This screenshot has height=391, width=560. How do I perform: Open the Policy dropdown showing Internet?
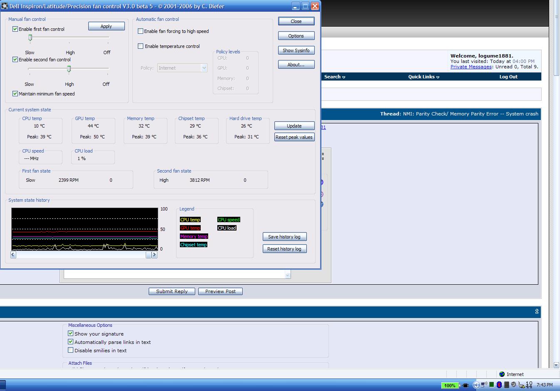tap(182, 68)
